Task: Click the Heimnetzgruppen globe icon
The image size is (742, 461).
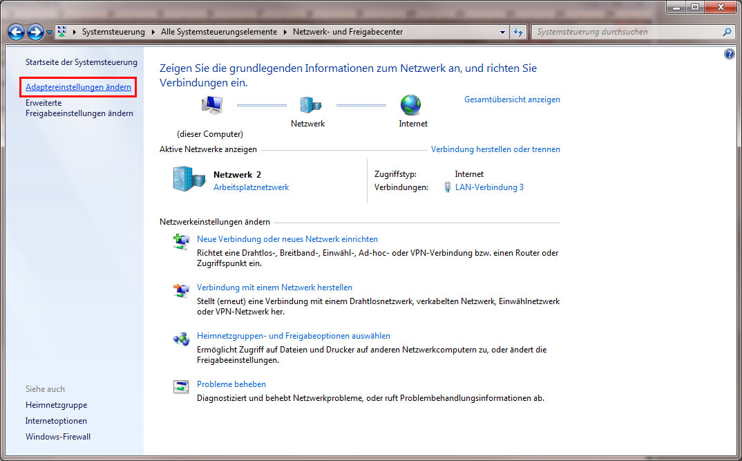Action: 180,337
